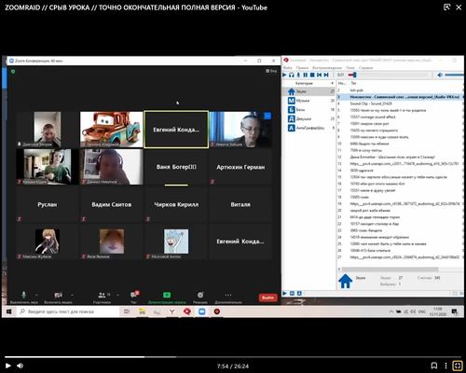Image resolution: width=466 pixels, height=373 pixels.
Task: Select the Музыка category icon M
Action: tap(291, 101)
